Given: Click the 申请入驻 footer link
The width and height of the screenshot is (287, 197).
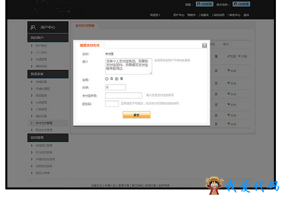Looking at the screenshot, I should 110,185.
